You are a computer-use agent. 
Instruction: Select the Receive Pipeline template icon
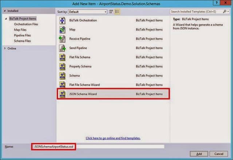tap(62, 39)
